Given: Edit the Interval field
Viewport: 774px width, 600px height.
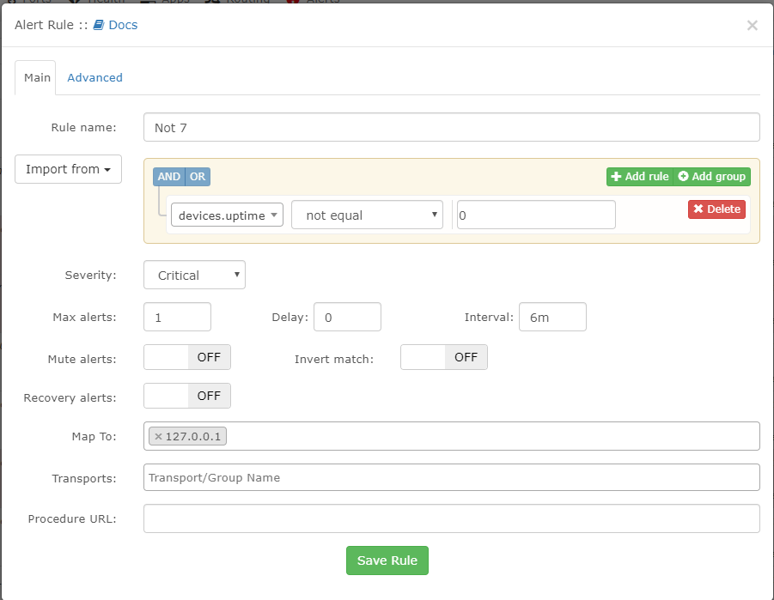Looking at the screenshot, I should point(552,317).
